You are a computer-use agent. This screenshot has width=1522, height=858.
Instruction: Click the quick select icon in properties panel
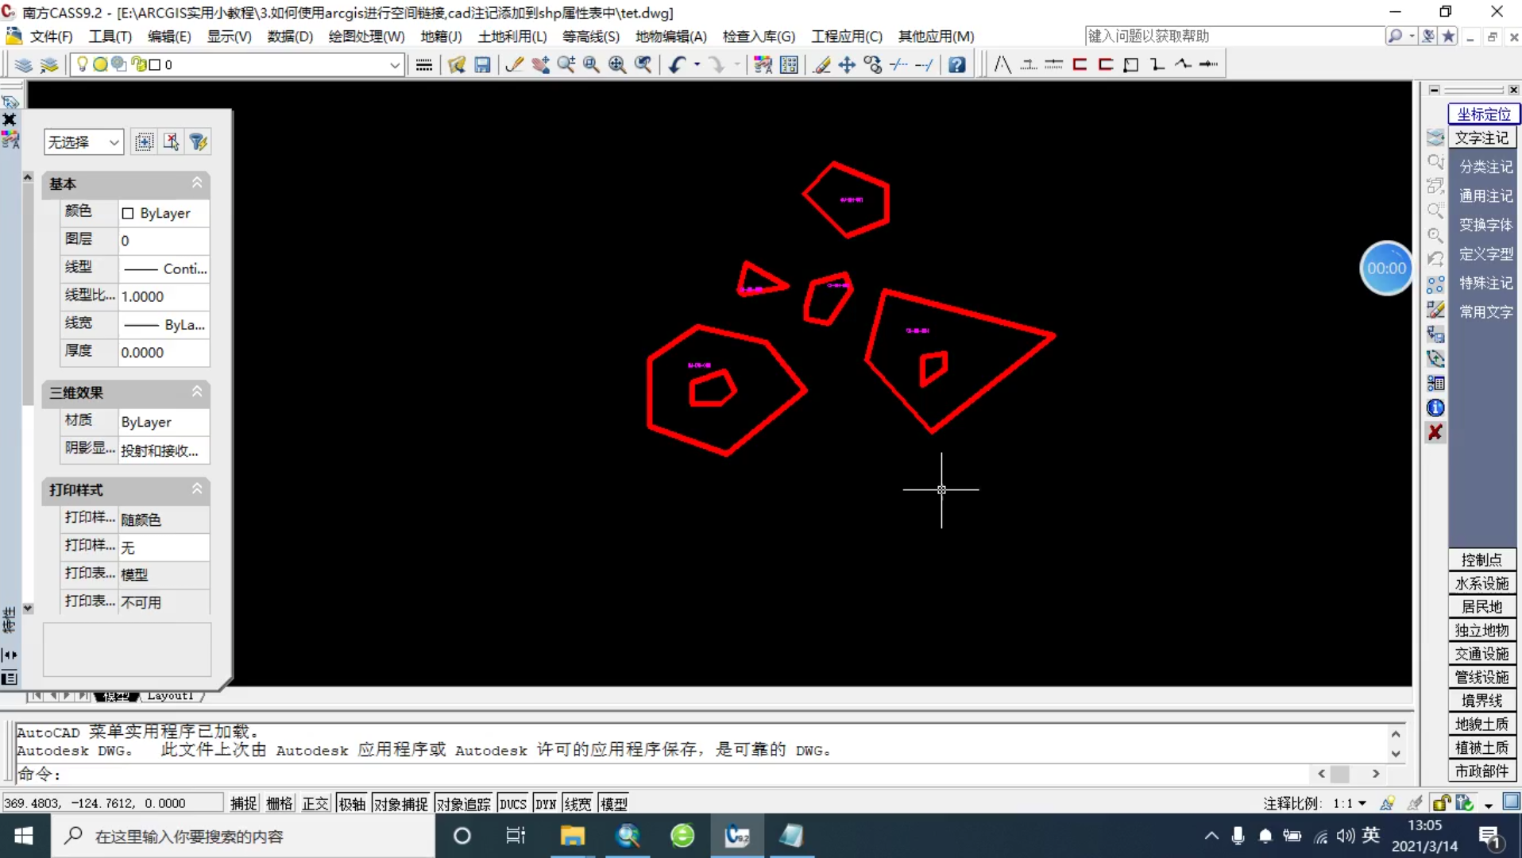pos(198,141)
